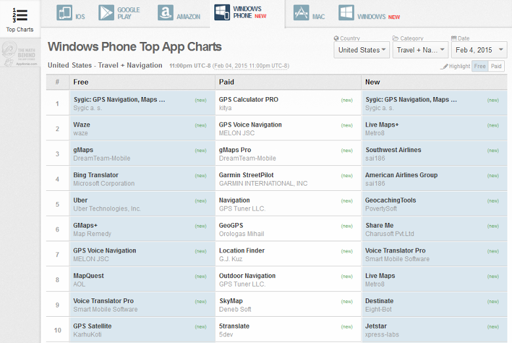Viewport: 512px width, 343px height.
Task: Open Bing Translator app link
Action: tap(96, 175)
